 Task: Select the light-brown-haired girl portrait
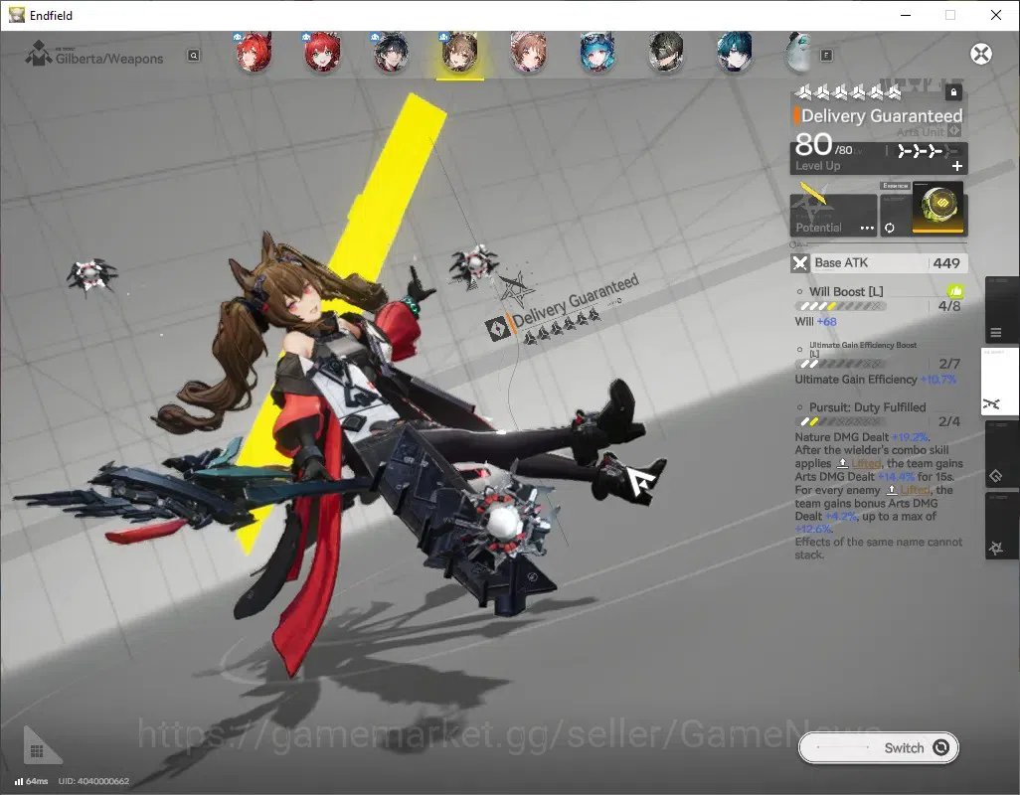click(528, 53)
